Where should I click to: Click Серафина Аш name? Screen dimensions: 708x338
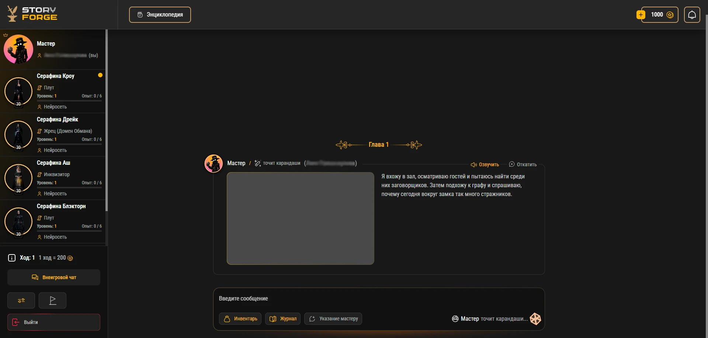coord(53,163)
